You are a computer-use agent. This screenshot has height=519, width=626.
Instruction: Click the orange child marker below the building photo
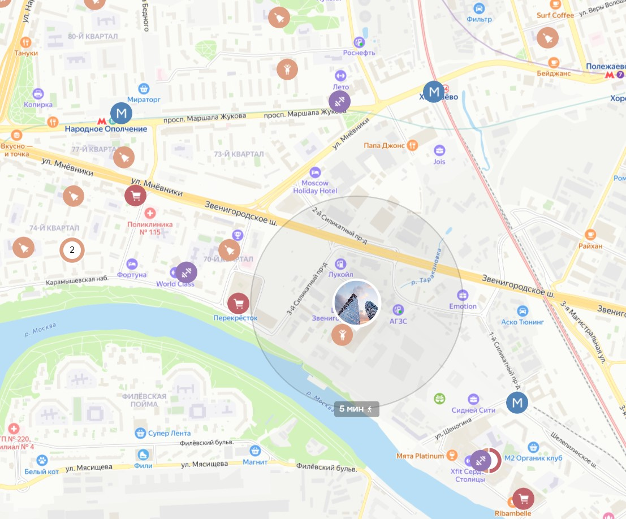click(x=342, y=335)
